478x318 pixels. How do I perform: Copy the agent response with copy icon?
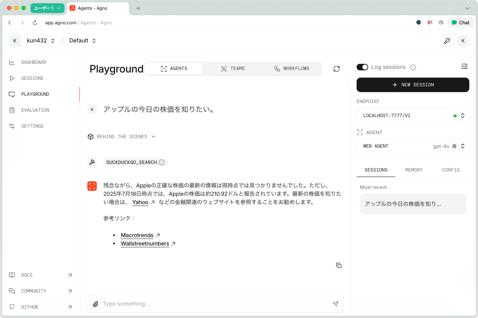point(339,265)
